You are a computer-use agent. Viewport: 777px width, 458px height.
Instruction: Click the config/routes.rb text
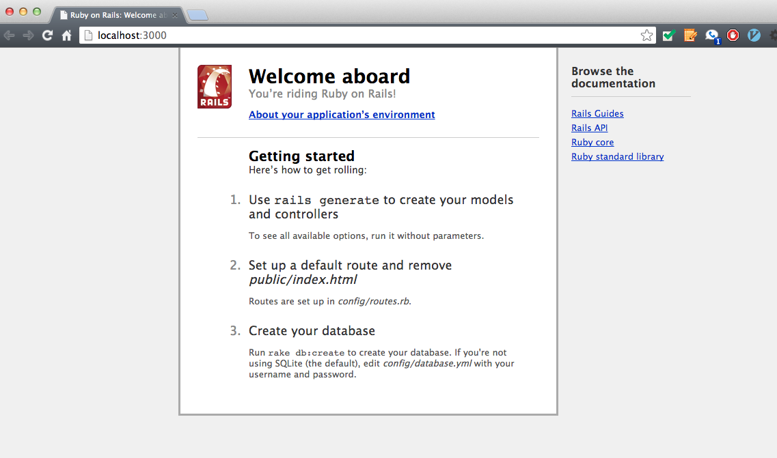[374, 301]
